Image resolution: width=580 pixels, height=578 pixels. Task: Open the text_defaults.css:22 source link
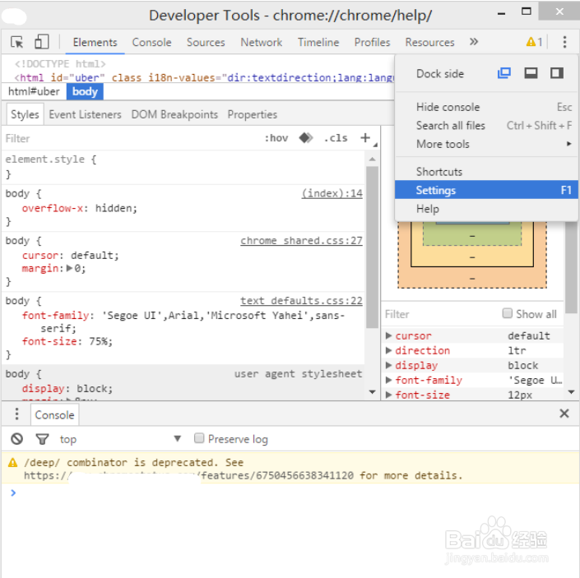(301, 300)
